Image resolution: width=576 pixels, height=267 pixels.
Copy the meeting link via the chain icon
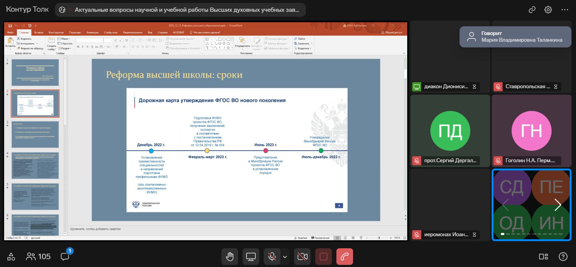tap(532, 10)
